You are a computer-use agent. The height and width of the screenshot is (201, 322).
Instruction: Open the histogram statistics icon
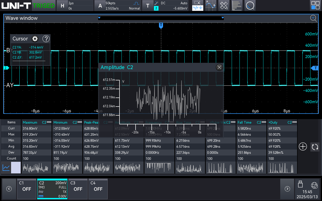click(237, 5)
